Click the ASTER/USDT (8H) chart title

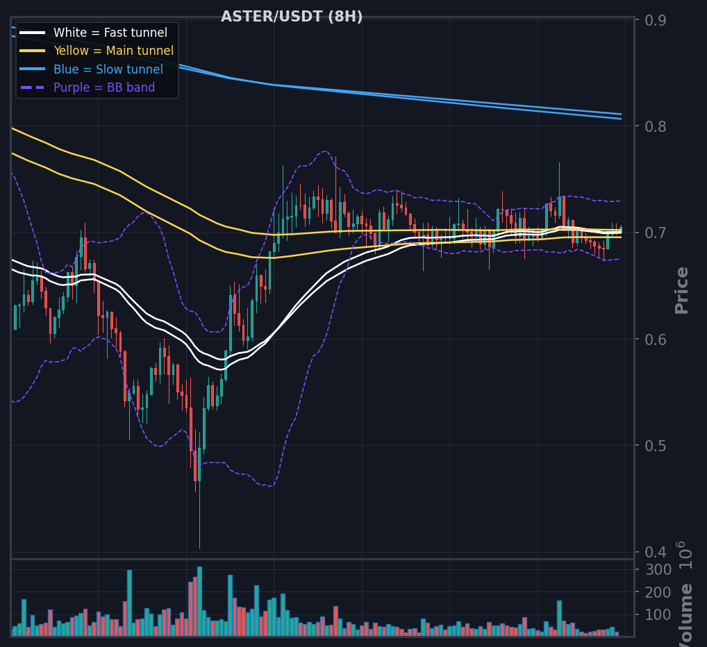(292, 17)
